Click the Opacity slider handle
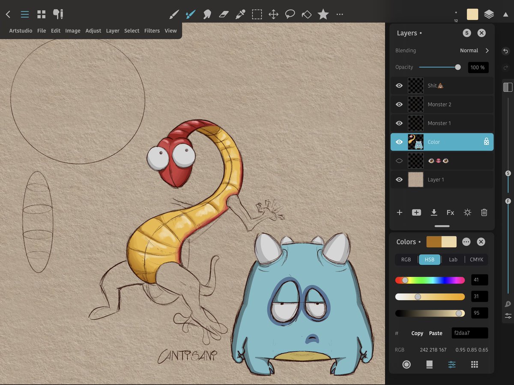The height and width of the screenshot is (385, 514). tap(458, 67)
